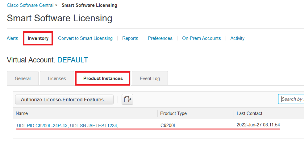Image resolution: width=304 pixels, height=144 pixels.
Task: Sort by the Last Contact column header
Action: point(249,113)
